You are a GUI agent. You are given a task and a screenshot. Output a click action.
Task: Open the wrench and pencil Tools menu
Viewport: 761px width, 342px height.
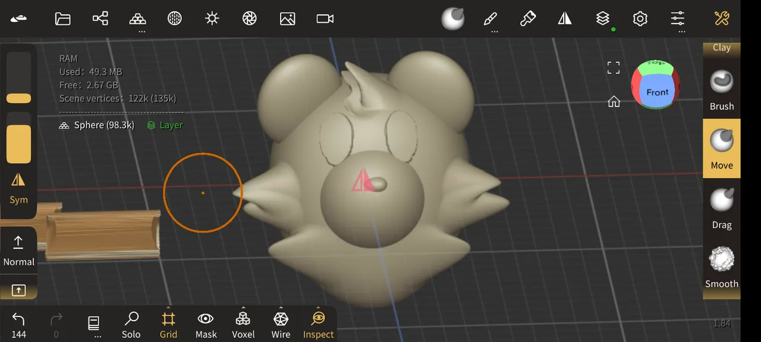722,18
